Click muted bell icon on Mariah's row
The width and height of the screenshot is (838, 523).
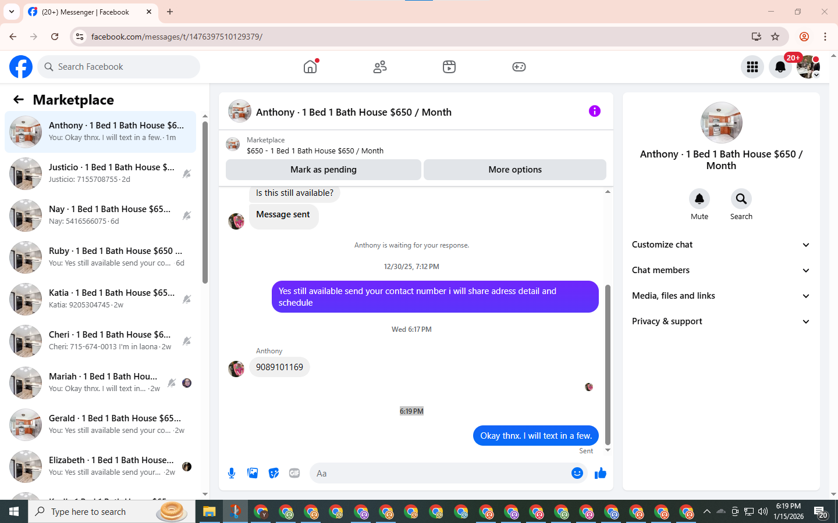pyautogui.click(x=172, y=383)
